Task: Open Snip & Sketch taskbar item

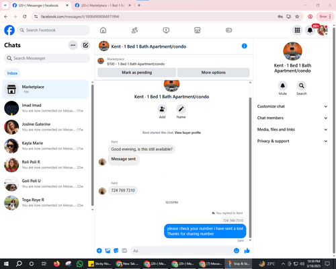Action: [239, 264]
